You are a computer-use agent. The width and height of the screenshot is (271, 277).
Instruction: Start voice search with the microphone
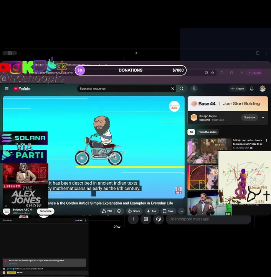[x=194, y=88]
